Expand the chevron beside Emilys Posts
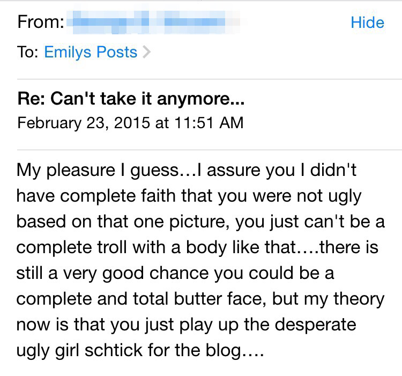 pyautogui.click(x=147, y=53)
